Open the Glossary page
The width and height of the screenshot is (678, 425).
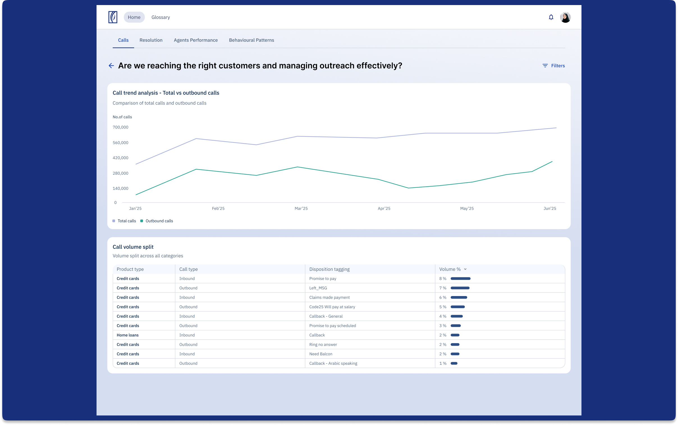(161, 17)
